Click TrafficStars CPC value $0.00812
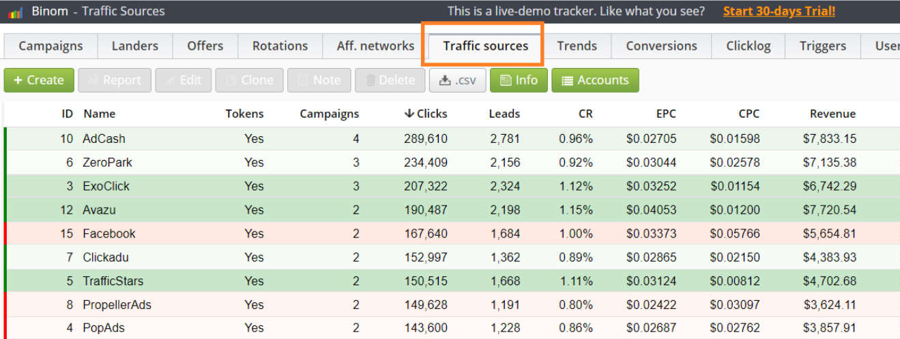 click(735, 281)
